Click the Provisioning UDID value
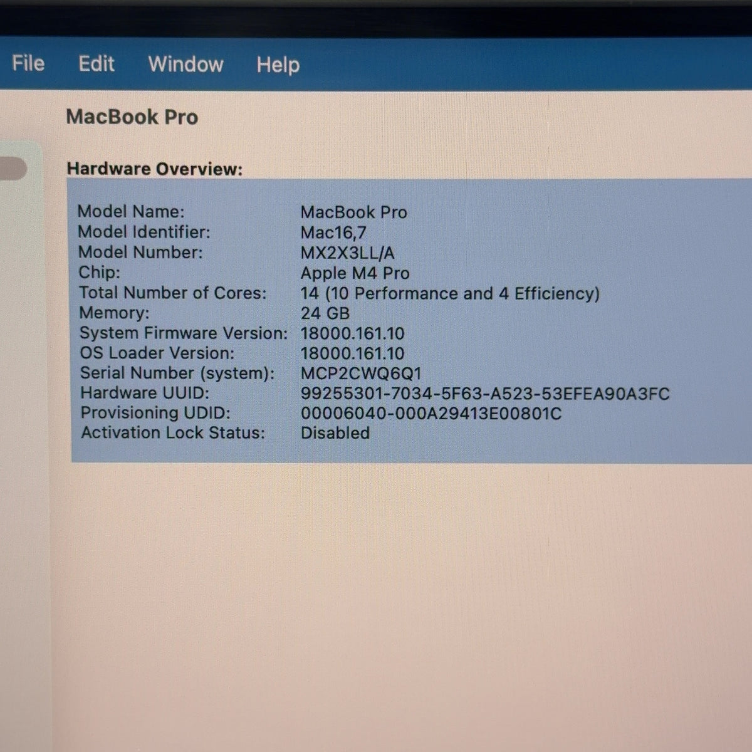This screenshot has height=752, width=752. coord(431,414)
